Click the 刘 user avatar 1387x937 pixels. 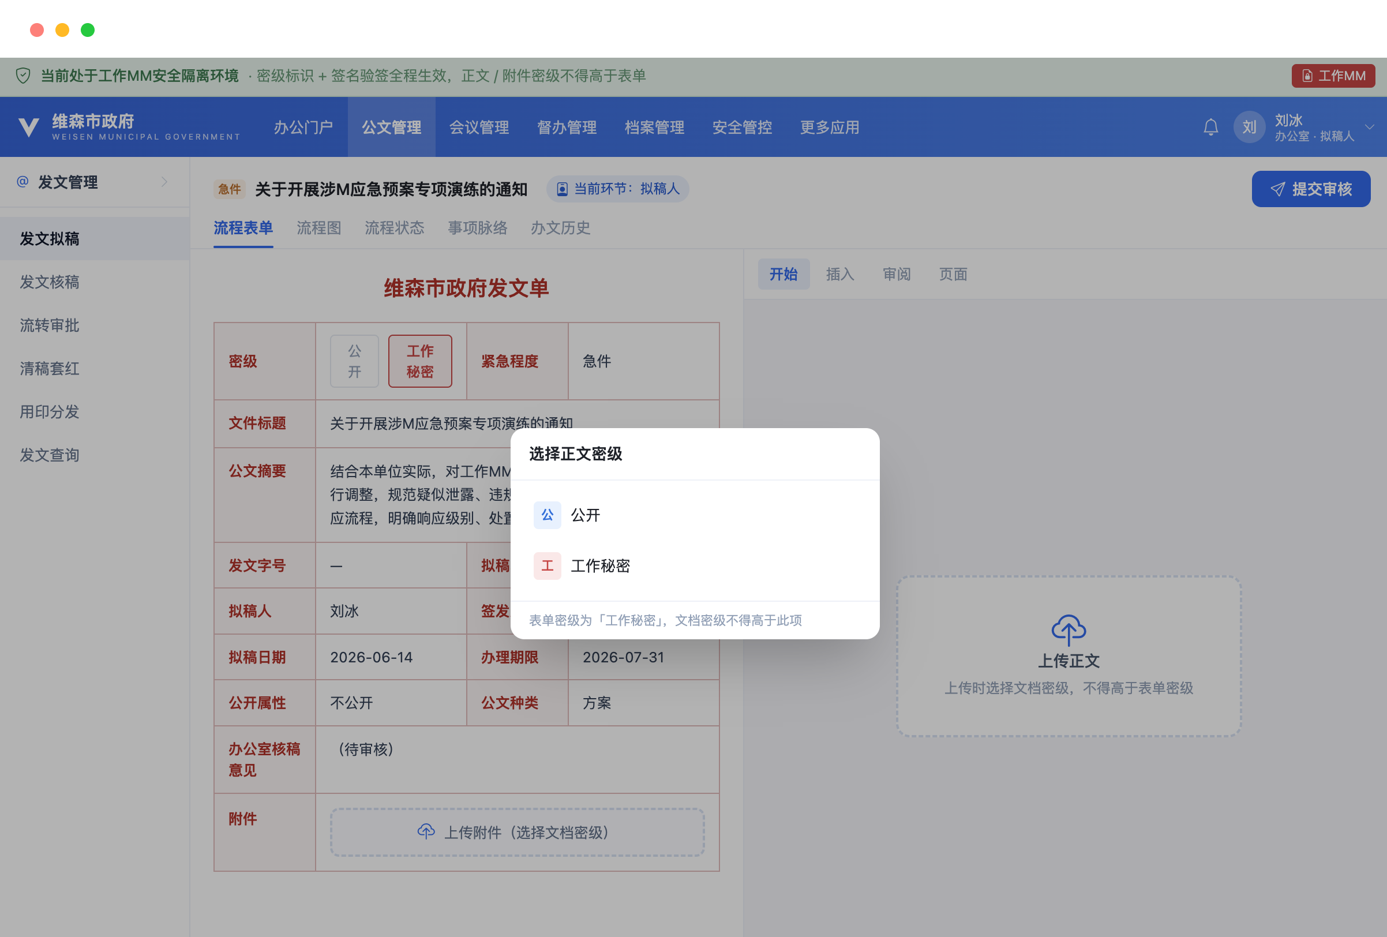(1250, 127)
